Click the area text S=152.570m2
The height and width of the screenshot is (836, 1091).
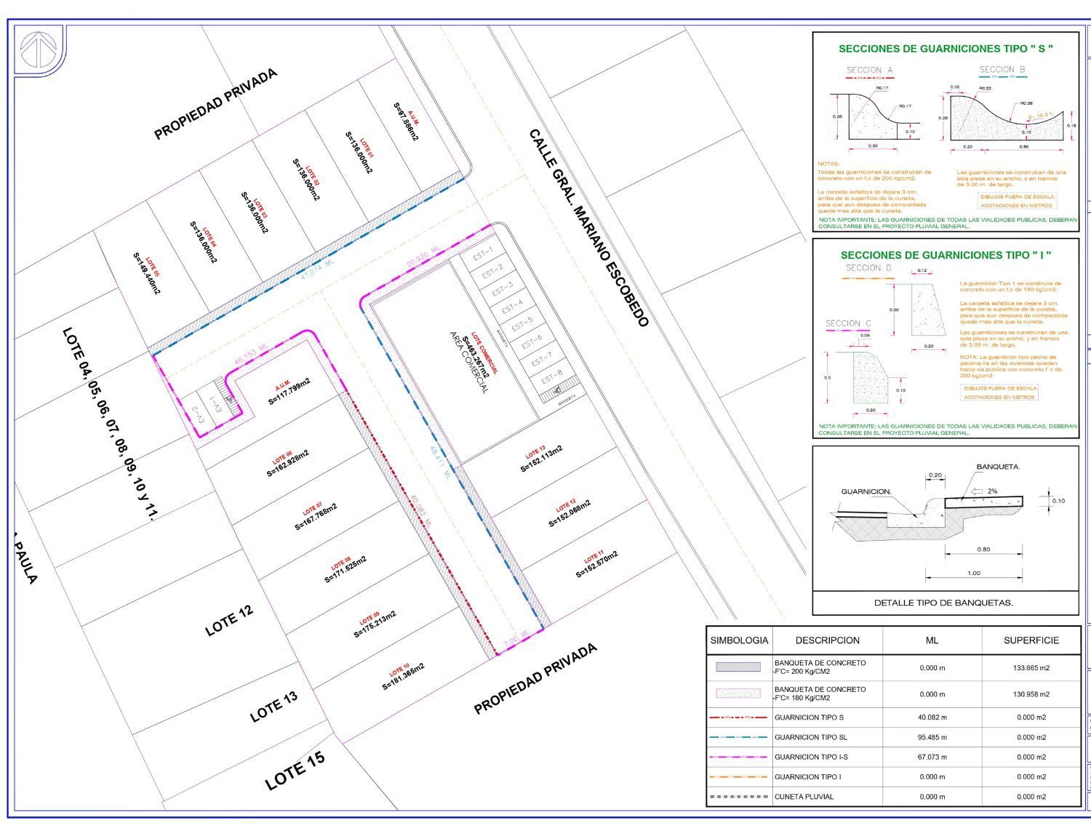pos(597,564)
